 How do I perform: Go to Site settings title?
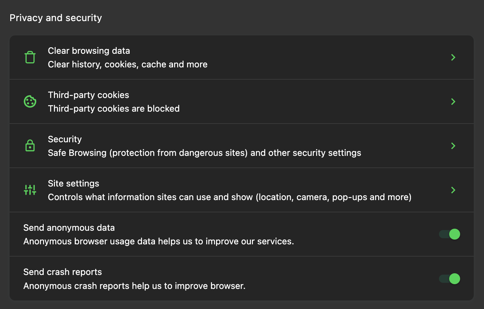tap(73, 183)
